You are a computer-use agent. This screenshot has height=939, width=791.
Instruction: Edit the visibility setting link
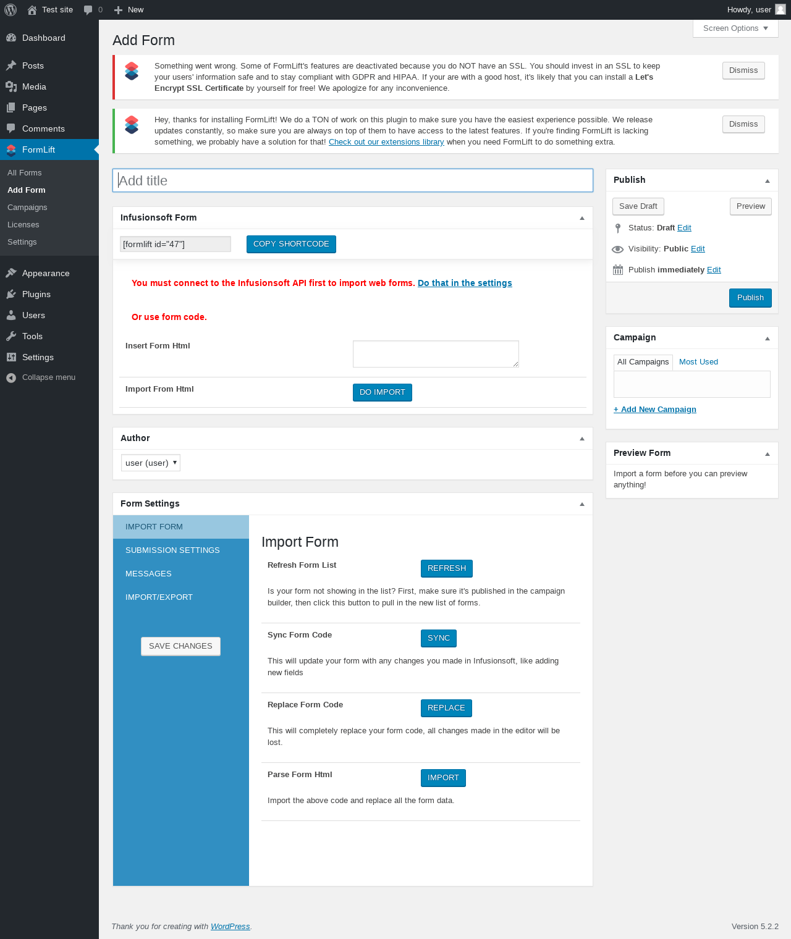[x=698, y=249]
